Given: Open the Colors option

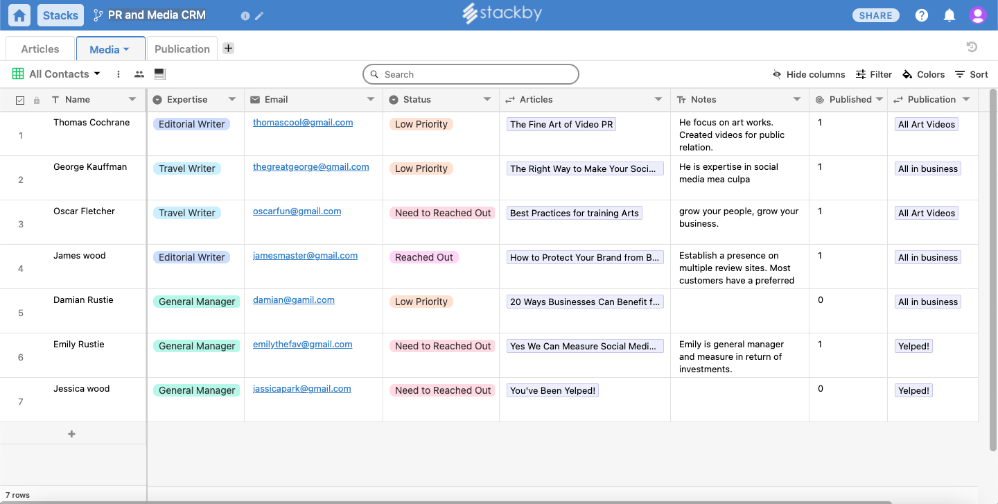Looking at the screenshot, I should 924,74.
